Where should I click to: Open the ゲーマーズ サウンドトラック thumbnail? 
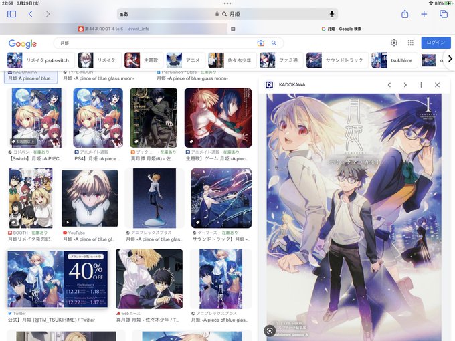click(221, 198)
